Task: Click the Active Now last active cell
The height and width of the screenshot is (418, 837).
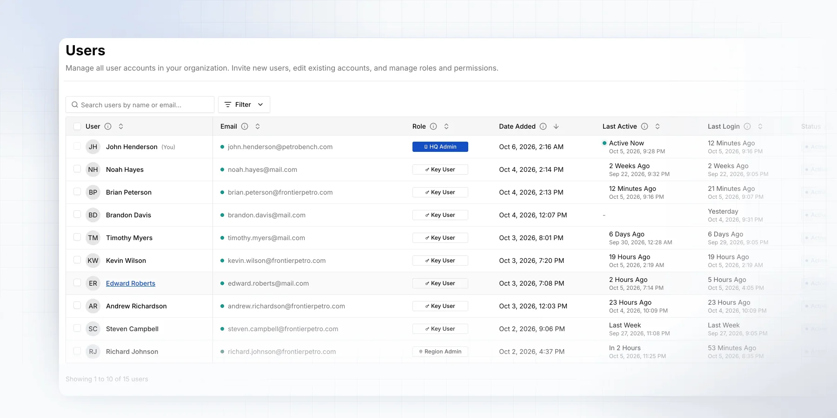Action: [634, 147]
